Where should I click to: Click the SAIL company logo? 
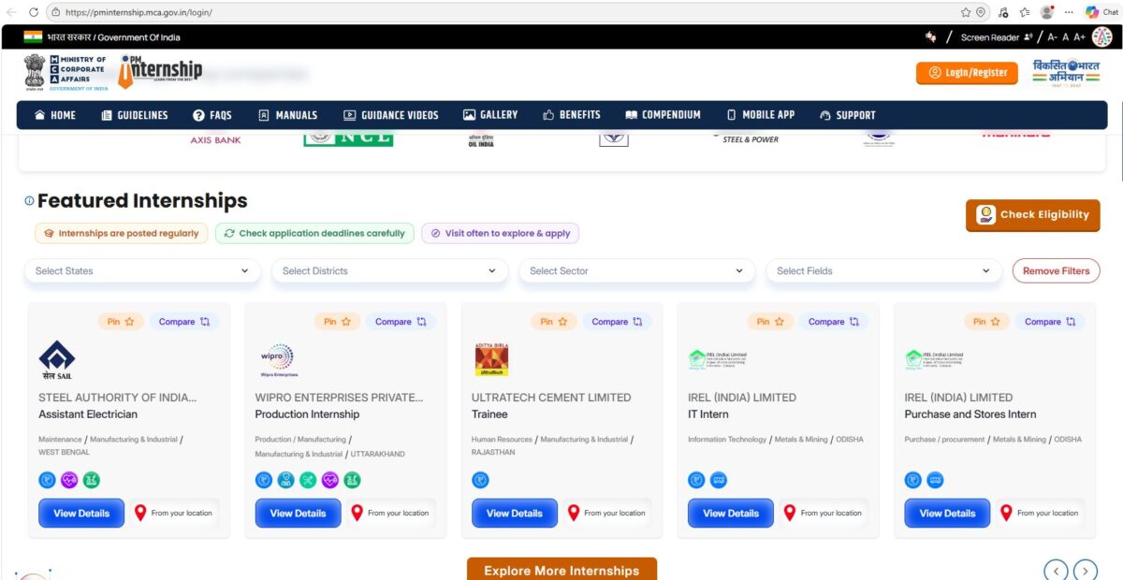coord(56,360)
